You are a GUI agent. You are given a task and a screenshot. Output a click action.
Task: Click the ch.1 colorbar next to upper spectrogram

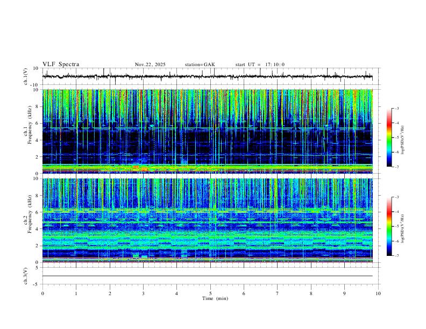tap(389, 138)
